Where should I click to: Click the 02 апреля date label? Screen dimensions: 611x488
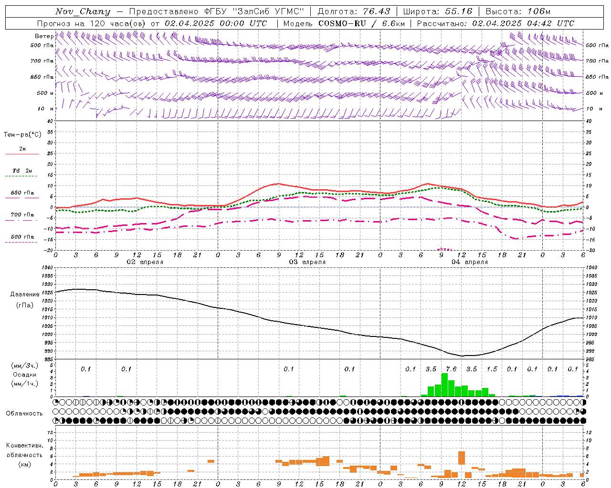145,262
